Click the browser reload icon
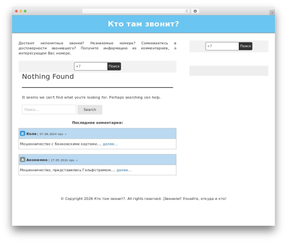The image size is (287, 243). (187, 11)
